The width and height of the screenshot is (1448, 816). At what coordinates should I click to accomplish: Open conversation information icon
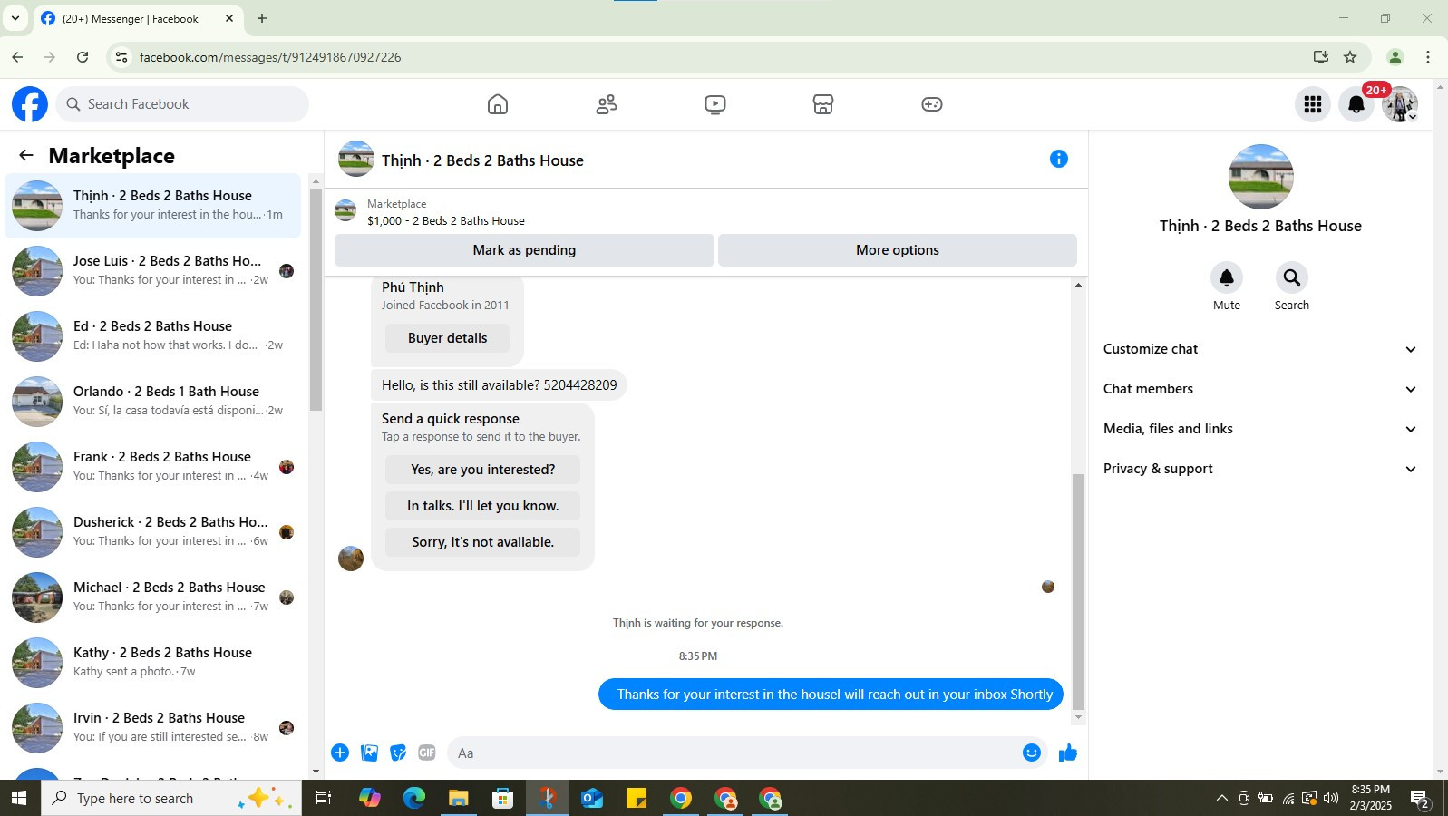click(1058, 159)
